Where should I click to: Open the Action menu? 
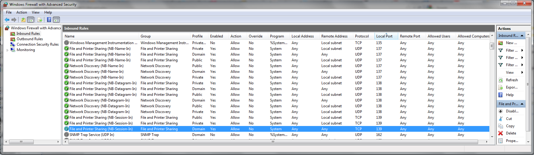click(x=22, y=12)
